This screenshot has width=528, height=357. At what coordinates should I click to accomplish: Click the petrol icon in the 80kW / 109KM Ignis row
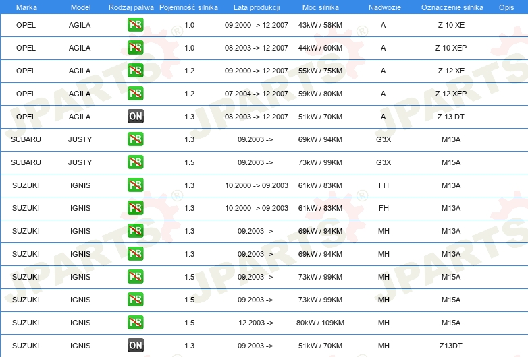(x=135, y=323)
